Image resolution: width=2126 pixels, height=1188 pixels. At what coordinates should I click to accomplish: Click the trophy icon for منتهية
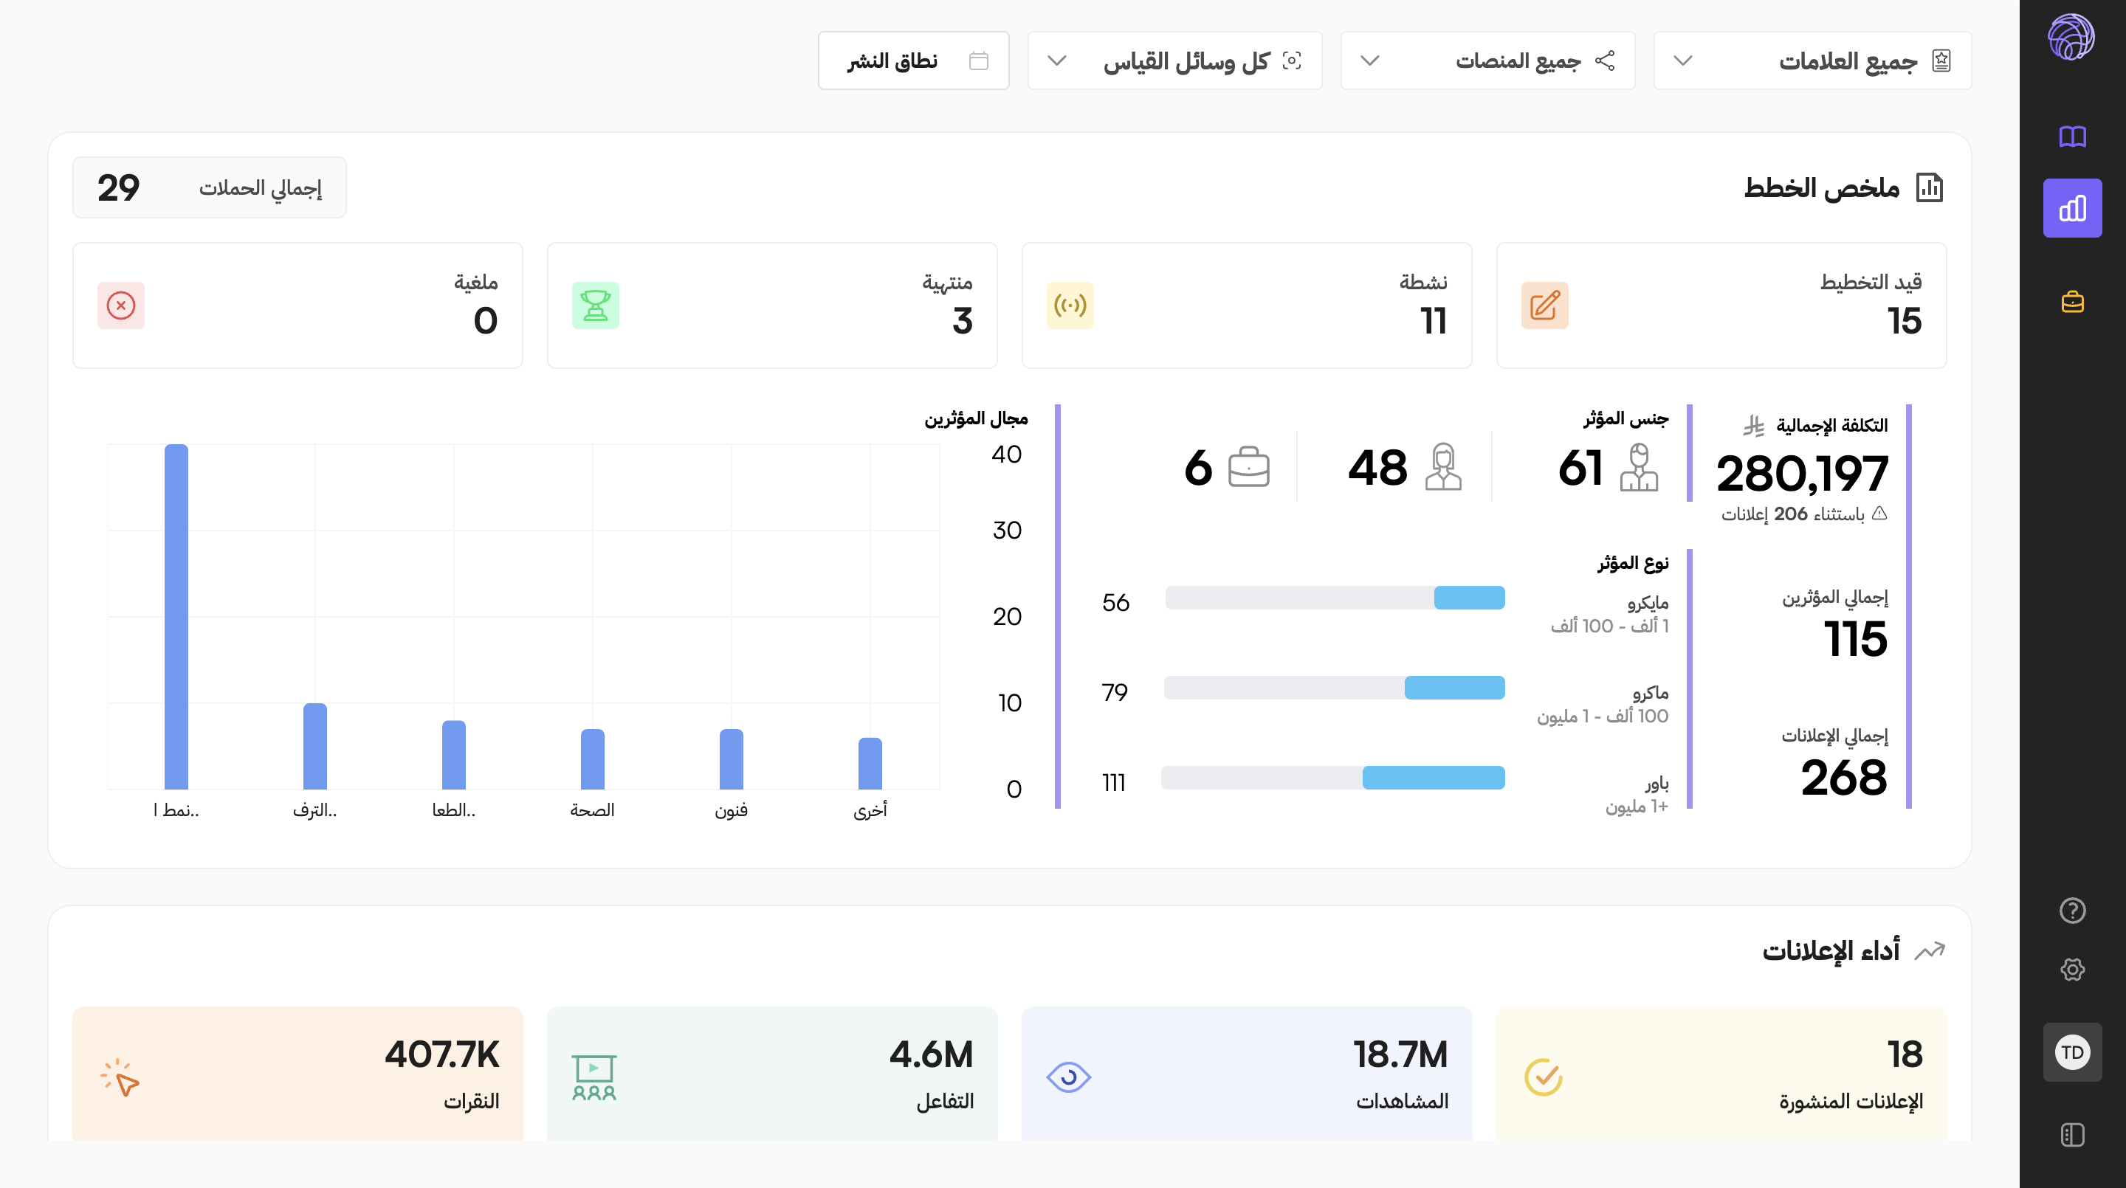pyautogui.click(x=595, y=305)
